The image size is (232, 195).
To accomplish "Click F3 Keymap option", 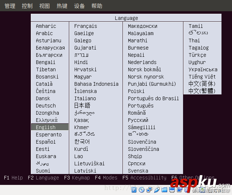I will point(77,178).
